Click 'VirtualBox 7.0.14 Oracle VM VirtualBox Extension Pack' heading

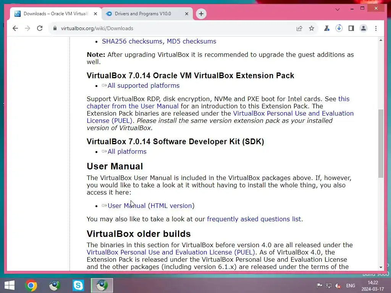point(191,76)
